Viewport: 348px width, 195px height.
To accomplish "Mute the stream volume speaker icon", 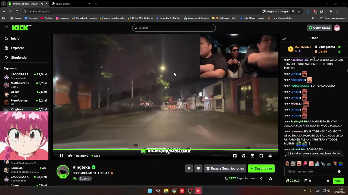I will pyautogui.click(x=70, y=156).
